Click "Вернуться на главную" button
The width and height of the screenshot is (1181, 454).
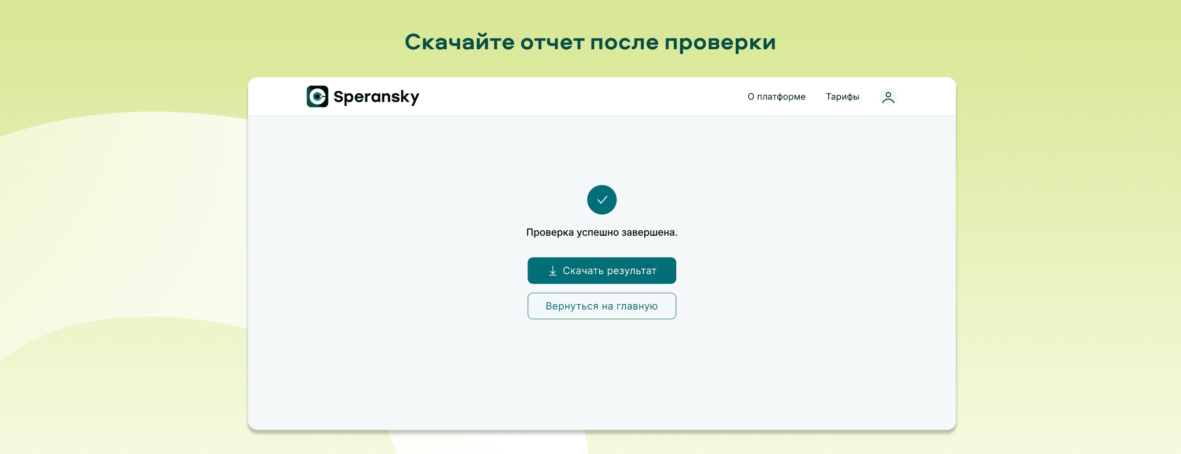click(x=602, y=306)
